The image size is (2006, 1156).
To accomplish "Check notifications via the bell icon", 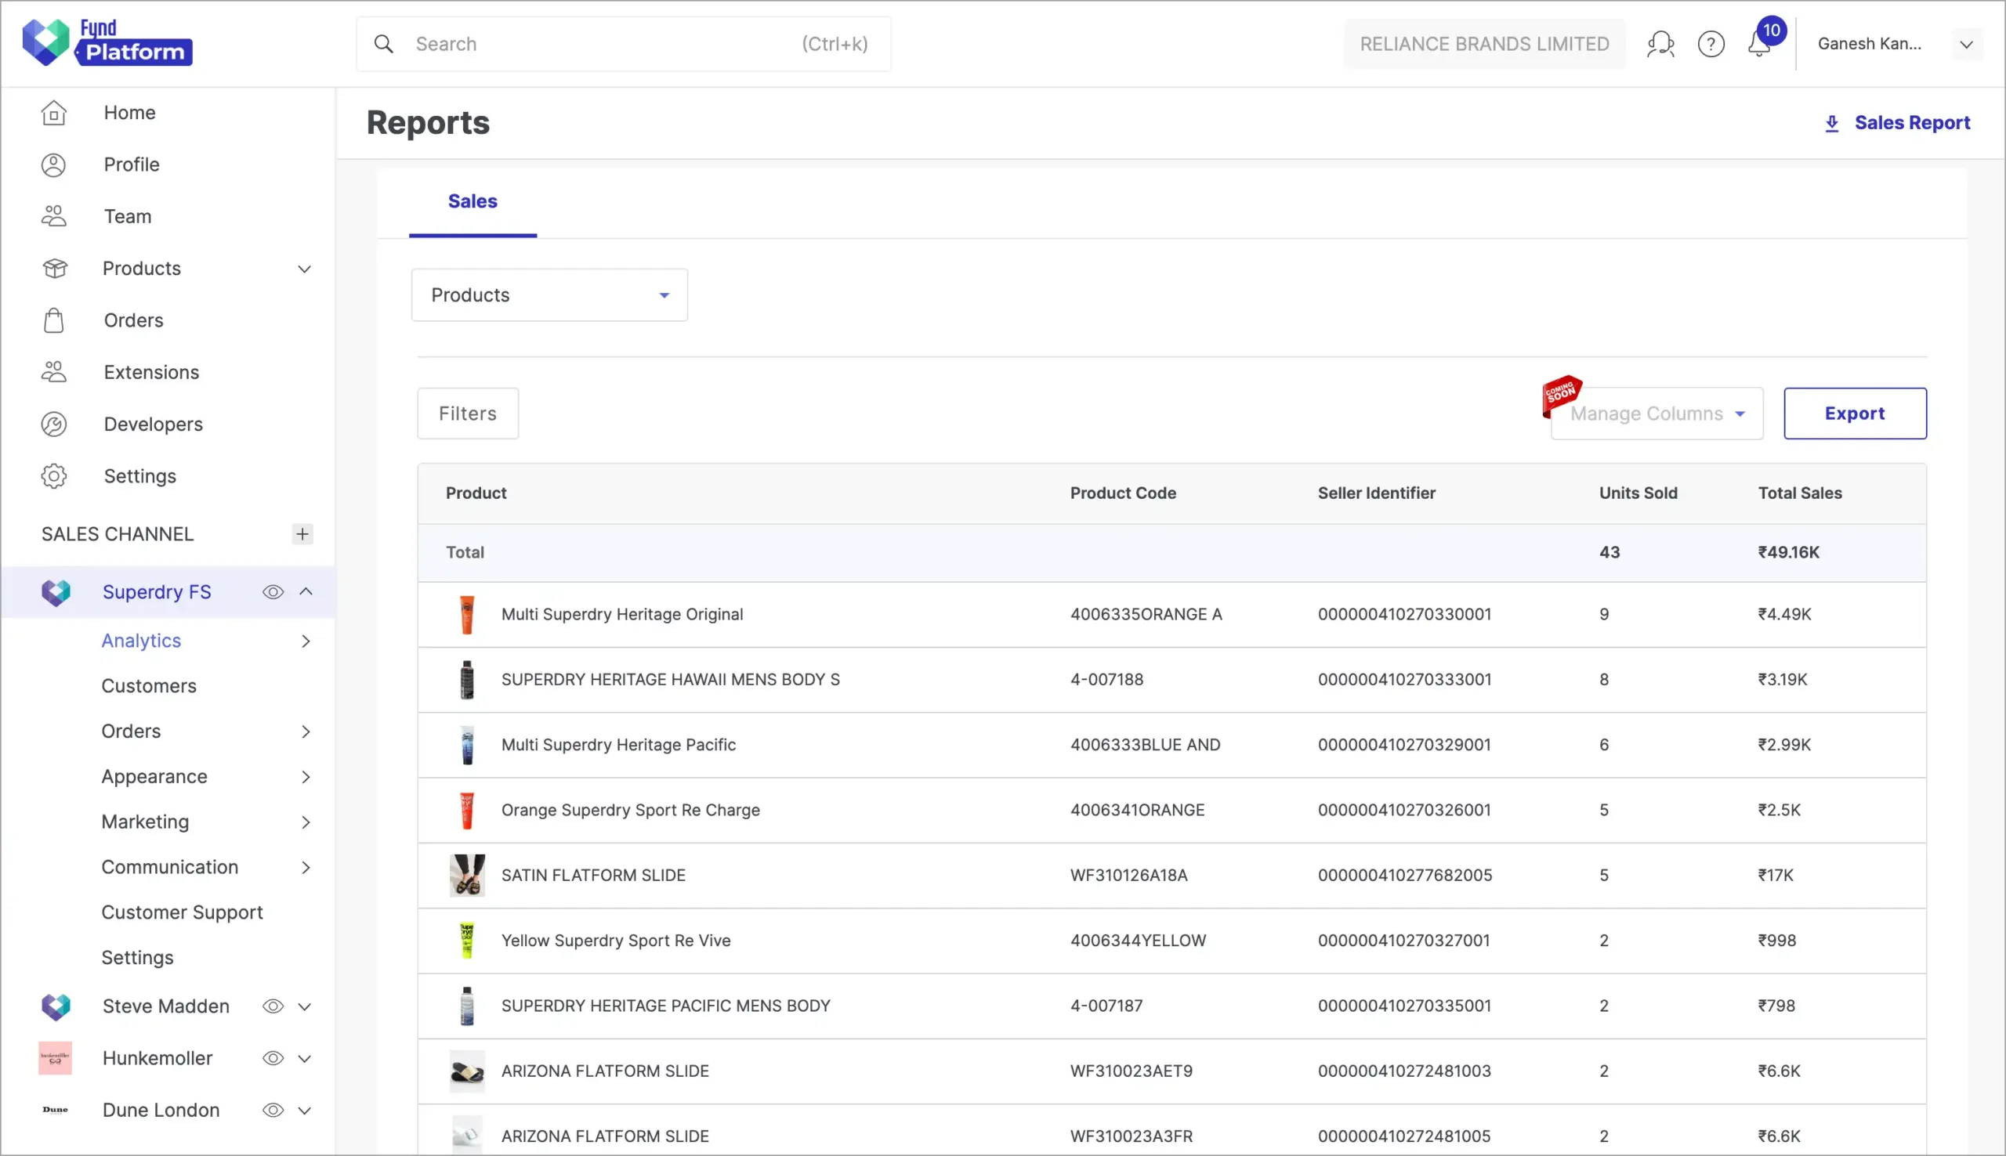I will pos(1761,45).
